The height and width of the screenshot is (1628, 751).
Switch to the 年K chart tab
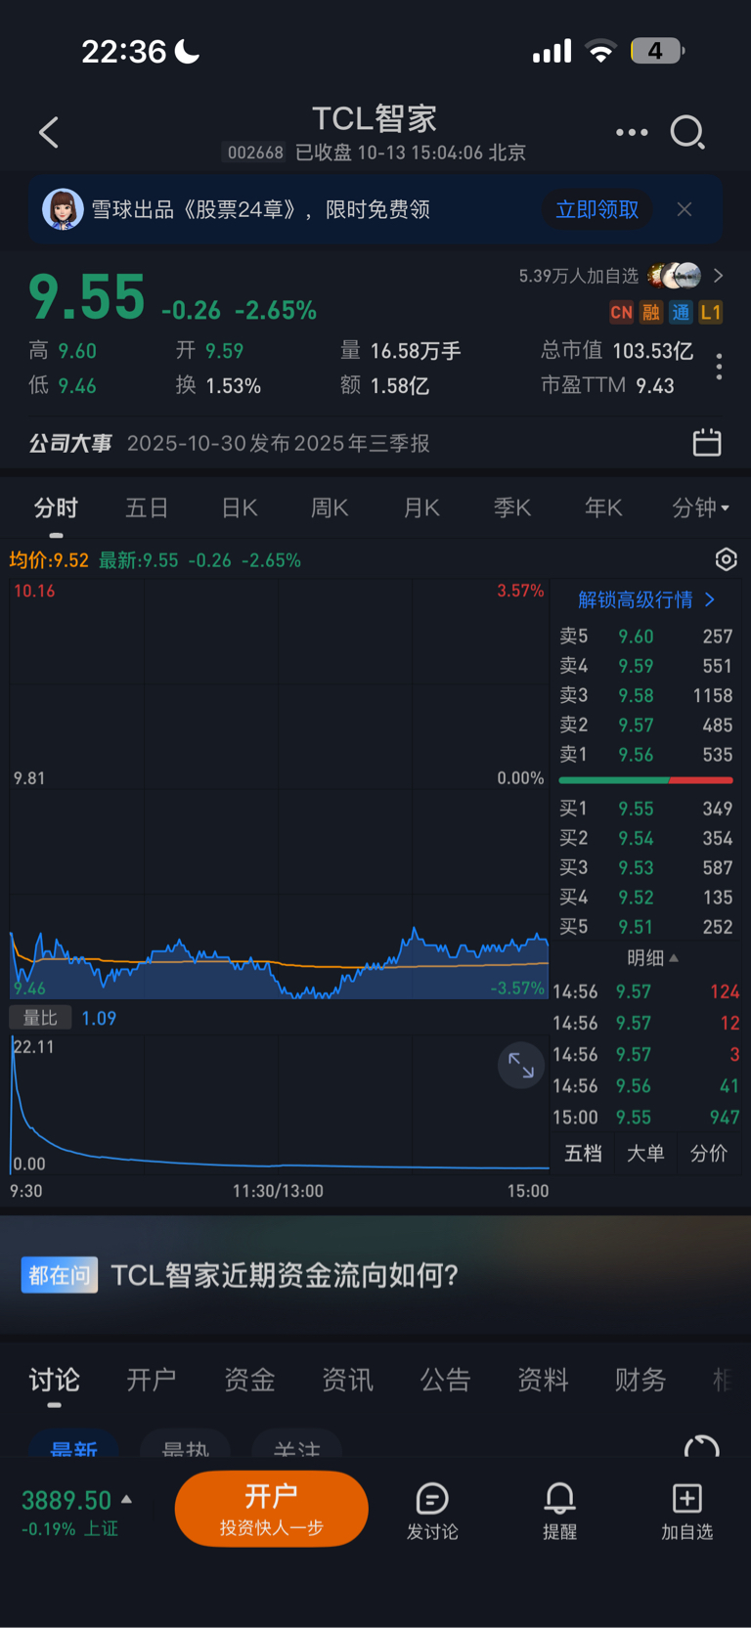coord(603,507)
